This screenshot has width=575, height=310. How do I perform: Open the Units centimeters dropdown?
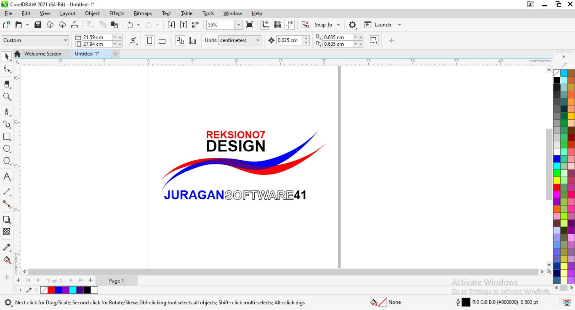(258, 40)
